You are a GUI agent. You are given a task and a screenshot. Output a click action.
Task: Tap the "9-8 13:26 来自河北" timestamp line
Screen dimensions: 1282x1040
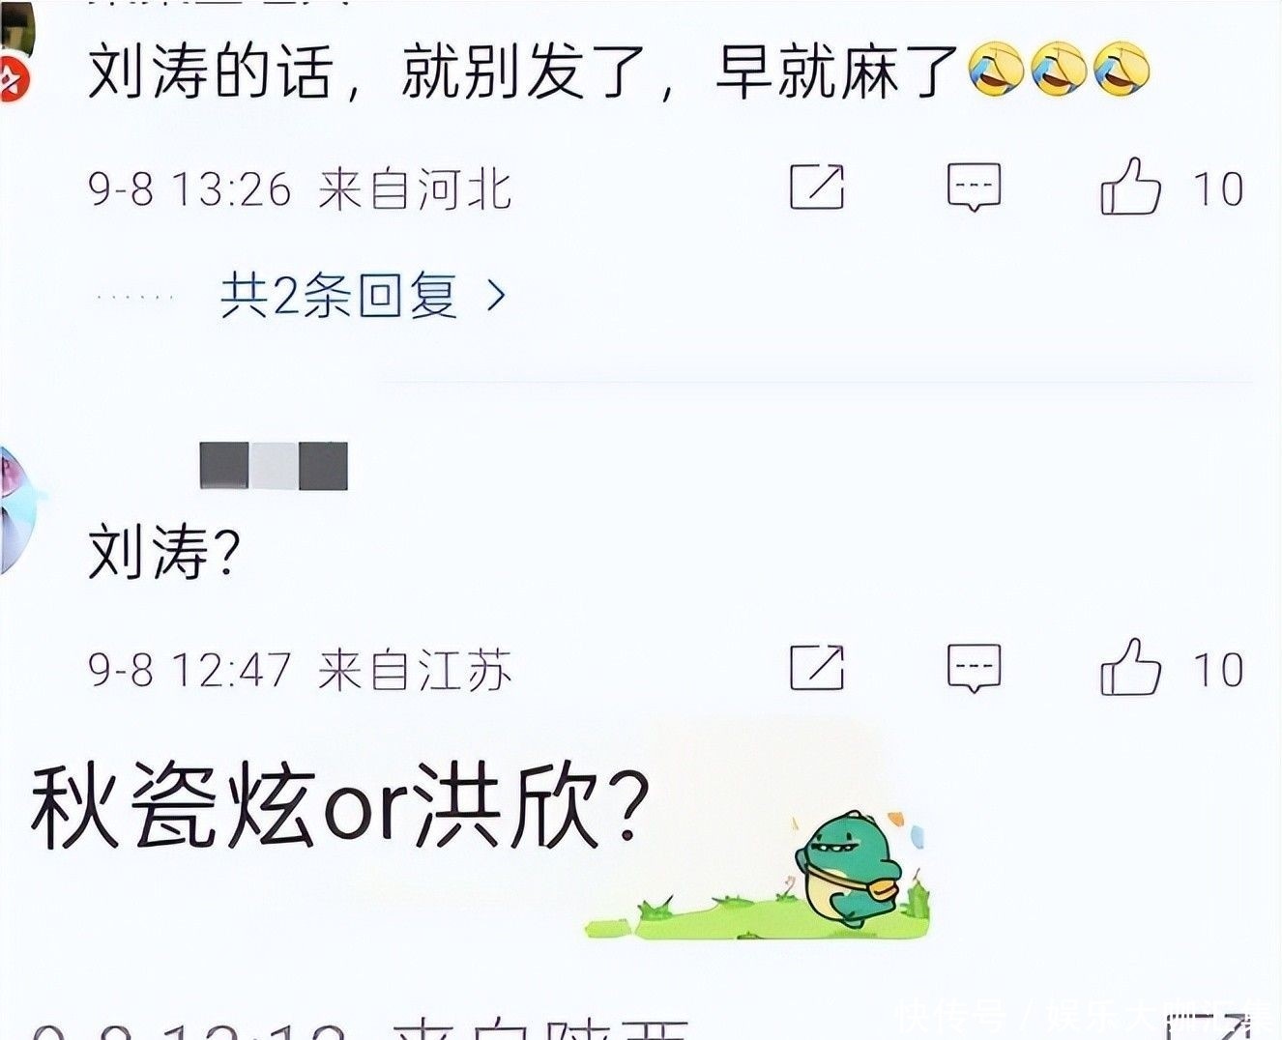click(x=300, y=188)
